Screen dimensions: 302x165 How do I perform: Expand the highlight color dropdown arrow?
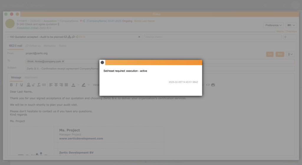click(89, 85)
